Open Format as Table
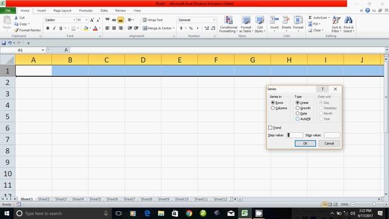This screenshot has height=219, width=389. 246,24
